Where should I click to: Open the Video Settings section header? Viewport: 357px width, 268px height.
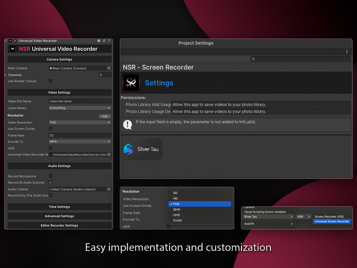click(x=59, y=92)
